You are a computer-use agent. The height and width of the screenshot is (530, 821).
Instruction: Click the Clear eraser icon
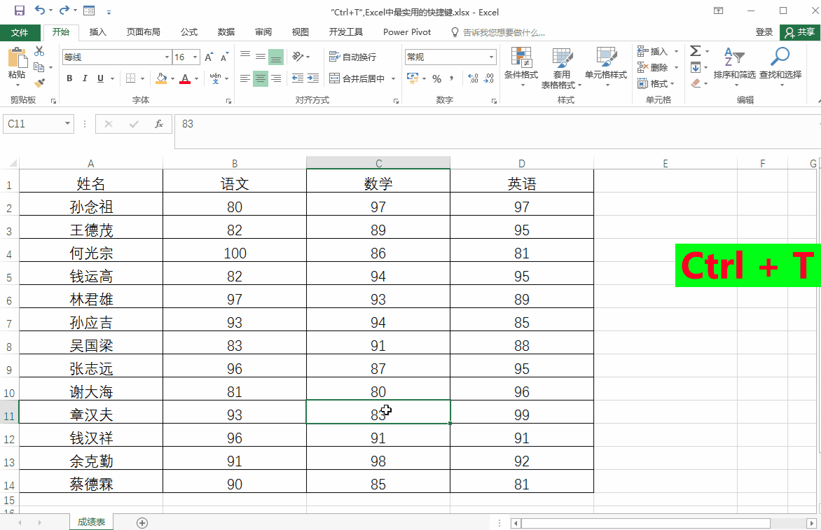(696, 83)
